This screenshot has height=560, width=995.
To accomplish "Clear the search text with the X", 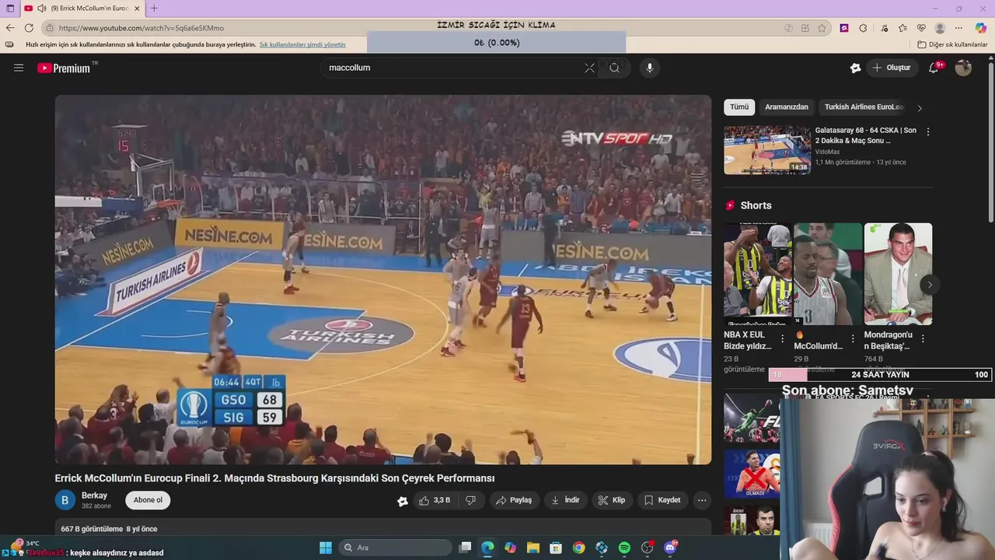I will click(589, 68).
